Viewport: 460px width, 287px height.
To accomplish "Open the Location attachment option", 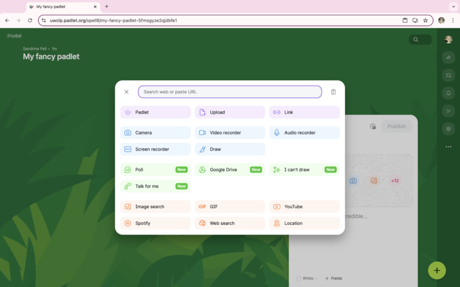I will [x=304, y=223].
